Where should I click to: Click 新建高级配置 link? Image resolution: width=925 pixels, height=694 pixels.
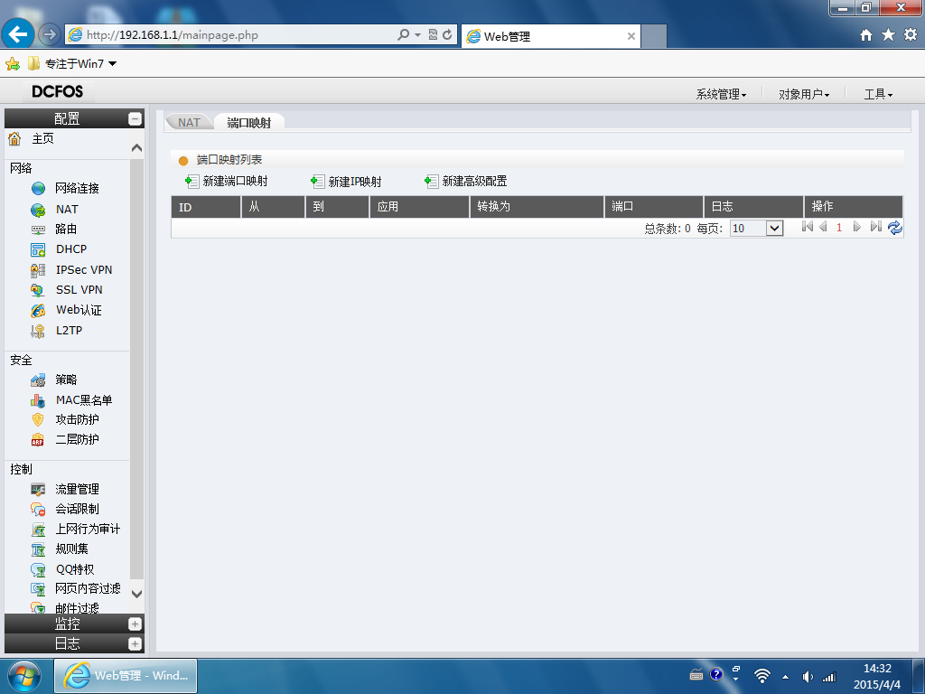(466, 182)
